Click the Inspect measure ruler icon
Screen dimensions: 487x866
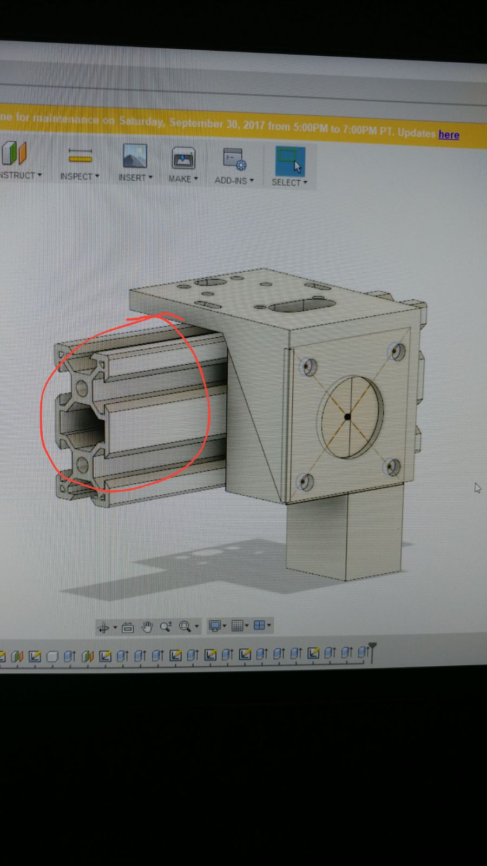pos(80,156)
